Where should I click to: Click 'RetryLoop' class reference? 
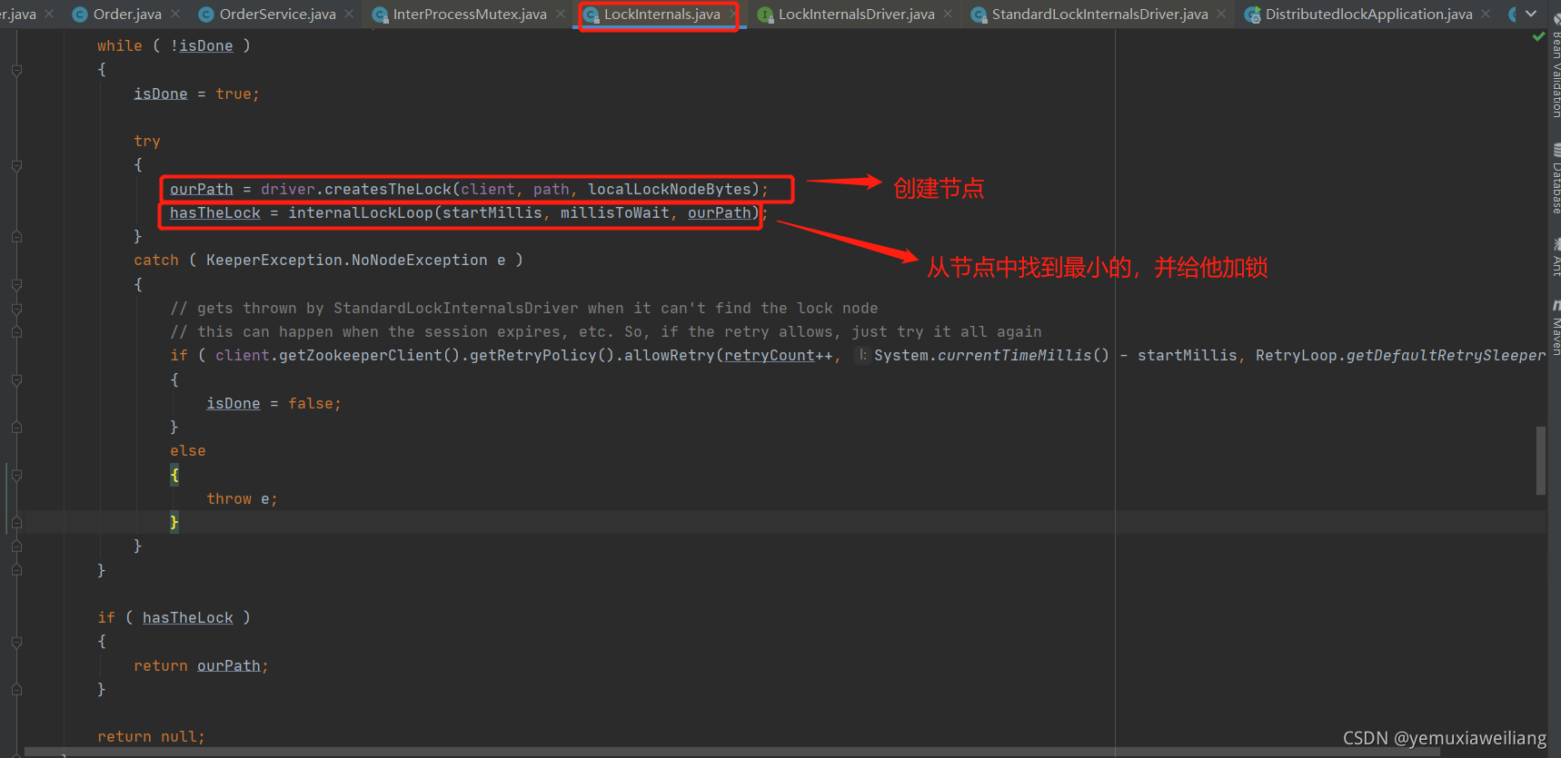tap(1297, 355)
